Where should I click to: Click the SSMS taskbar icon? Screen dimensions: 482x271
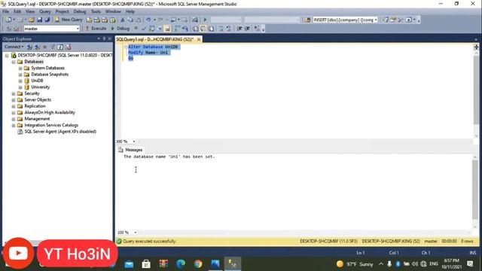(x=233, y=263)
